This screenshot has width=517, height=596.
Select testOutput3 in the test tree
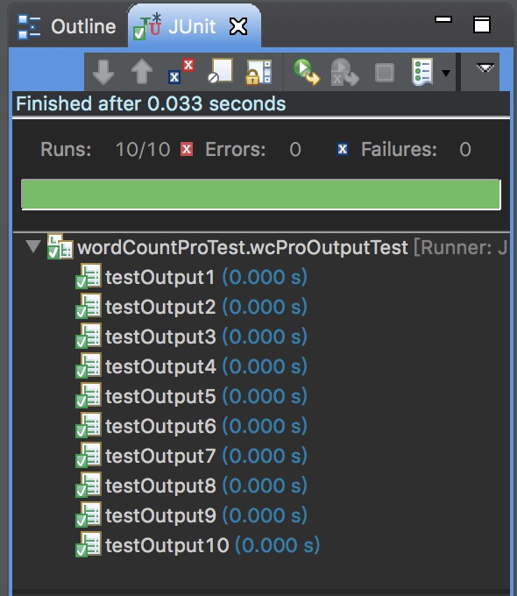click(206, 337)
